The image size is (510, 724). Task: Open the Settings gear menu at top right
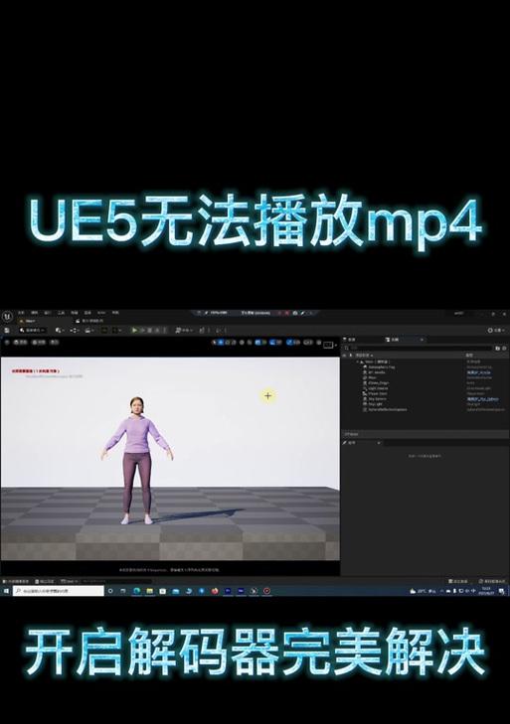496,330
